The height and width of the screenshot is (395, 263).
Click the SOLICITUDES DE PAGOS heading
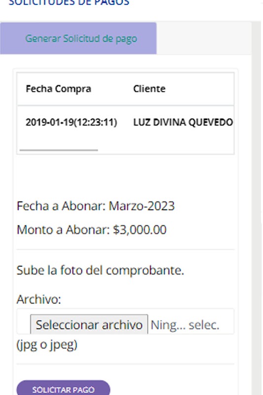click(x=69, y=2)
